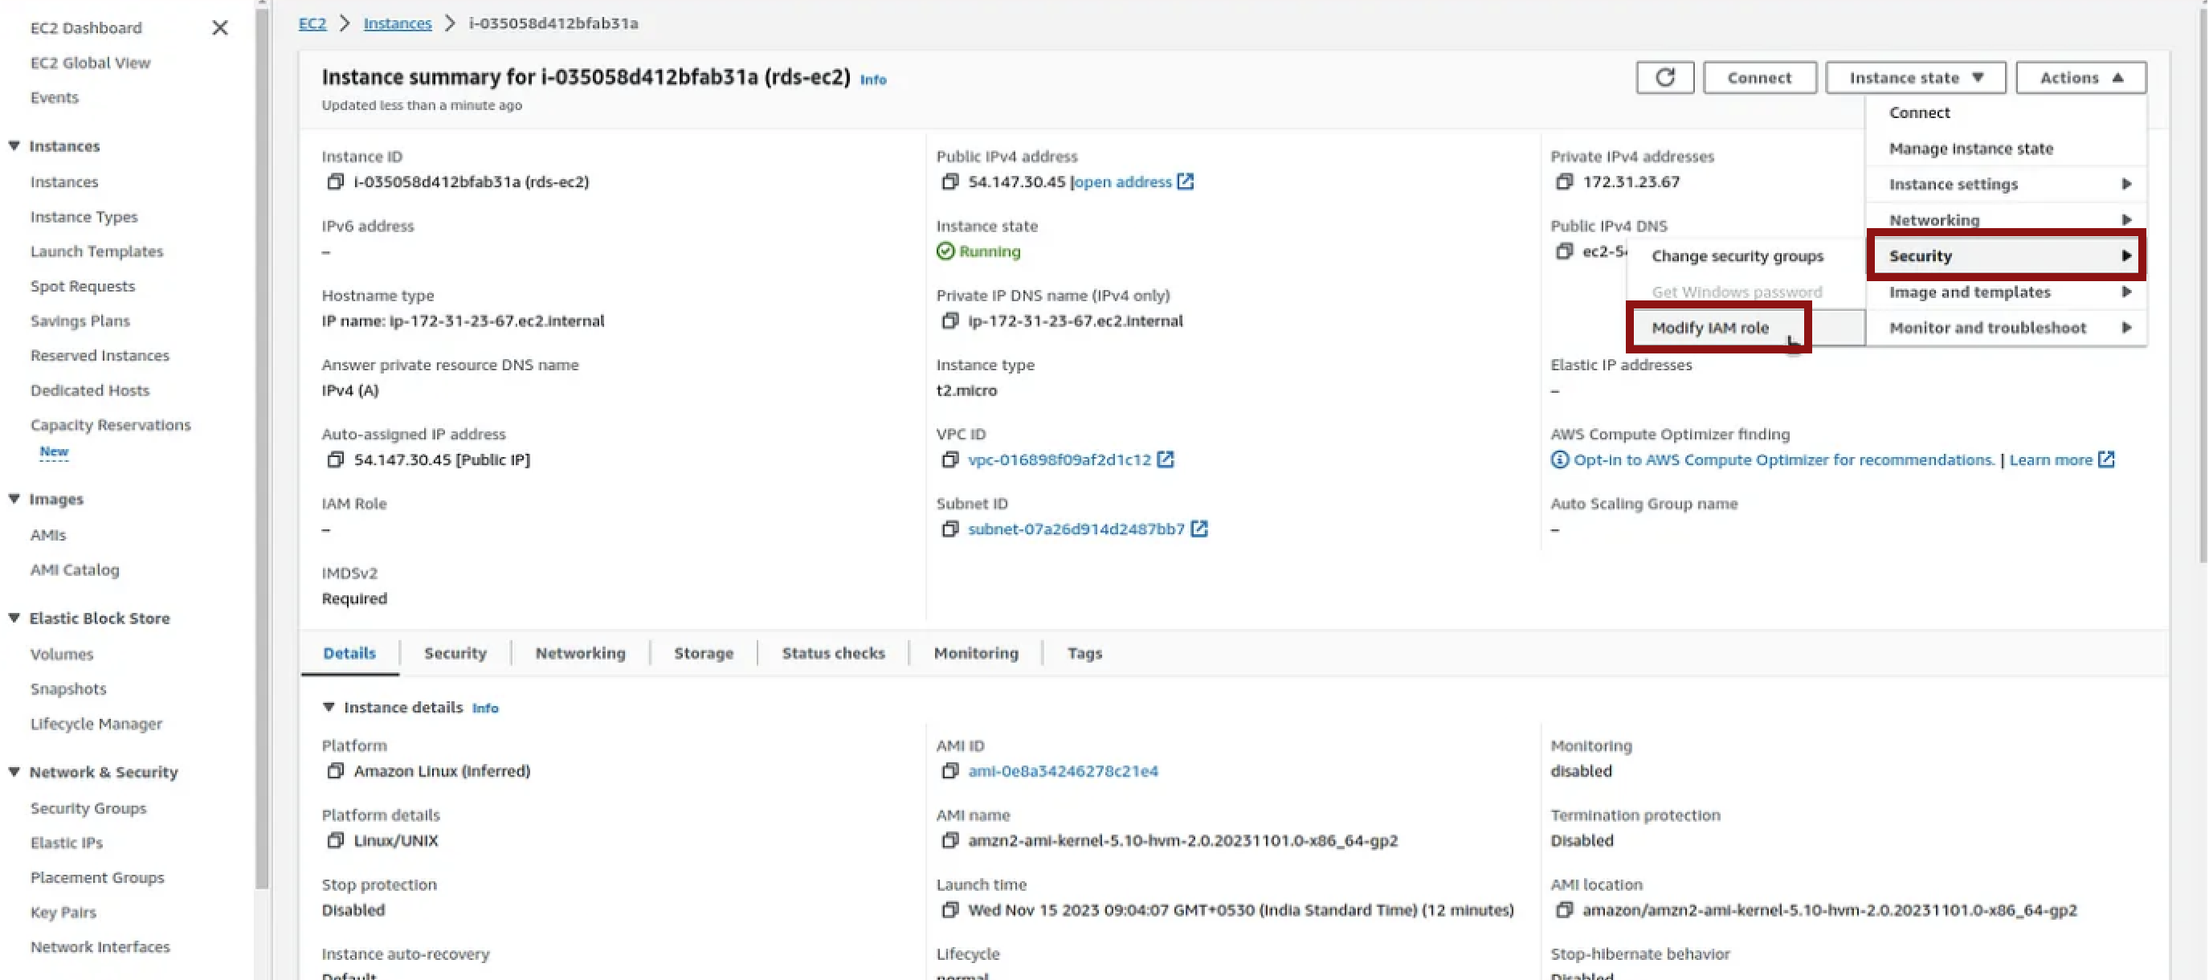The image size is (2209, 980).
Task: Click the sidebar vertical scrollbar
Action: pos(263,446)
